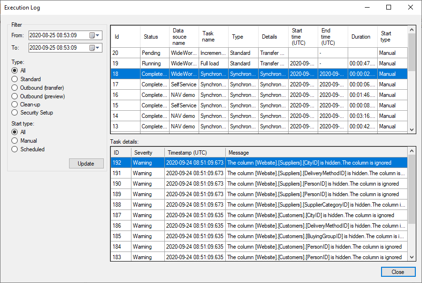
Task: Click the From date input field
Action: pos(57,35)
